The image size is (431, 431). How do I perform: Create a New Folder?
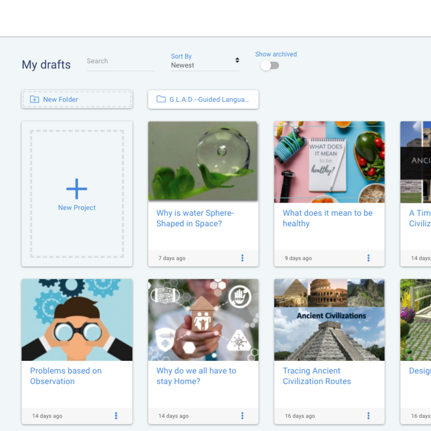coord(60,99)
